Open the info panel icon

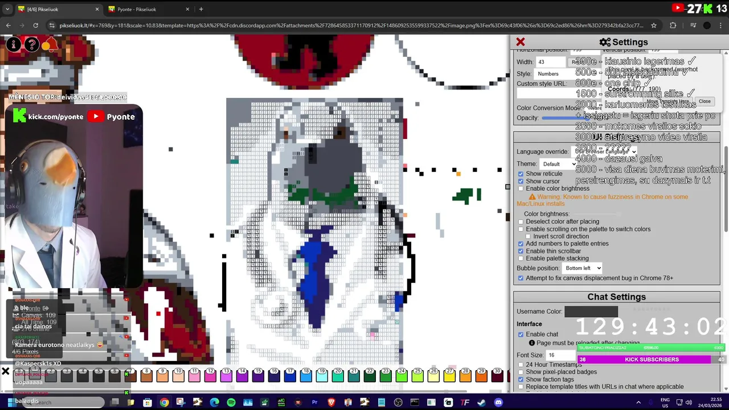coord(13,44)
